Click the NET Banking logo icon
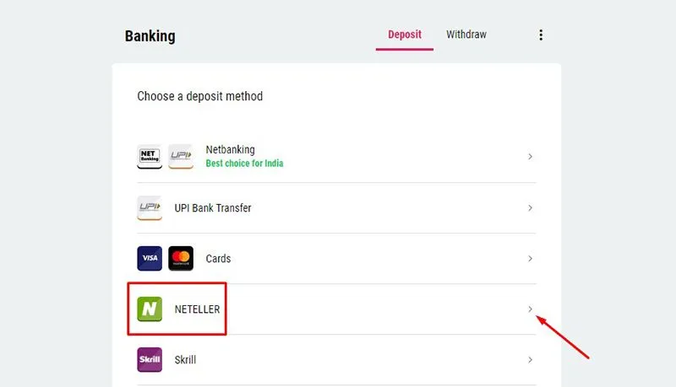Screen dimensions: 676x387 pos(150,157)
